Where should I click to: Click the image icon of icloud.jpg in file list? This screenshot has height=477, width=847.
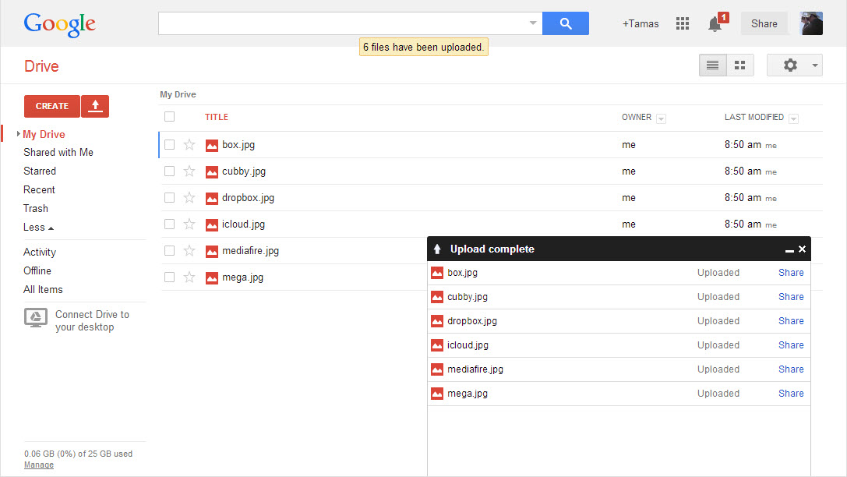pyautogui.click(x=212, y=224)
